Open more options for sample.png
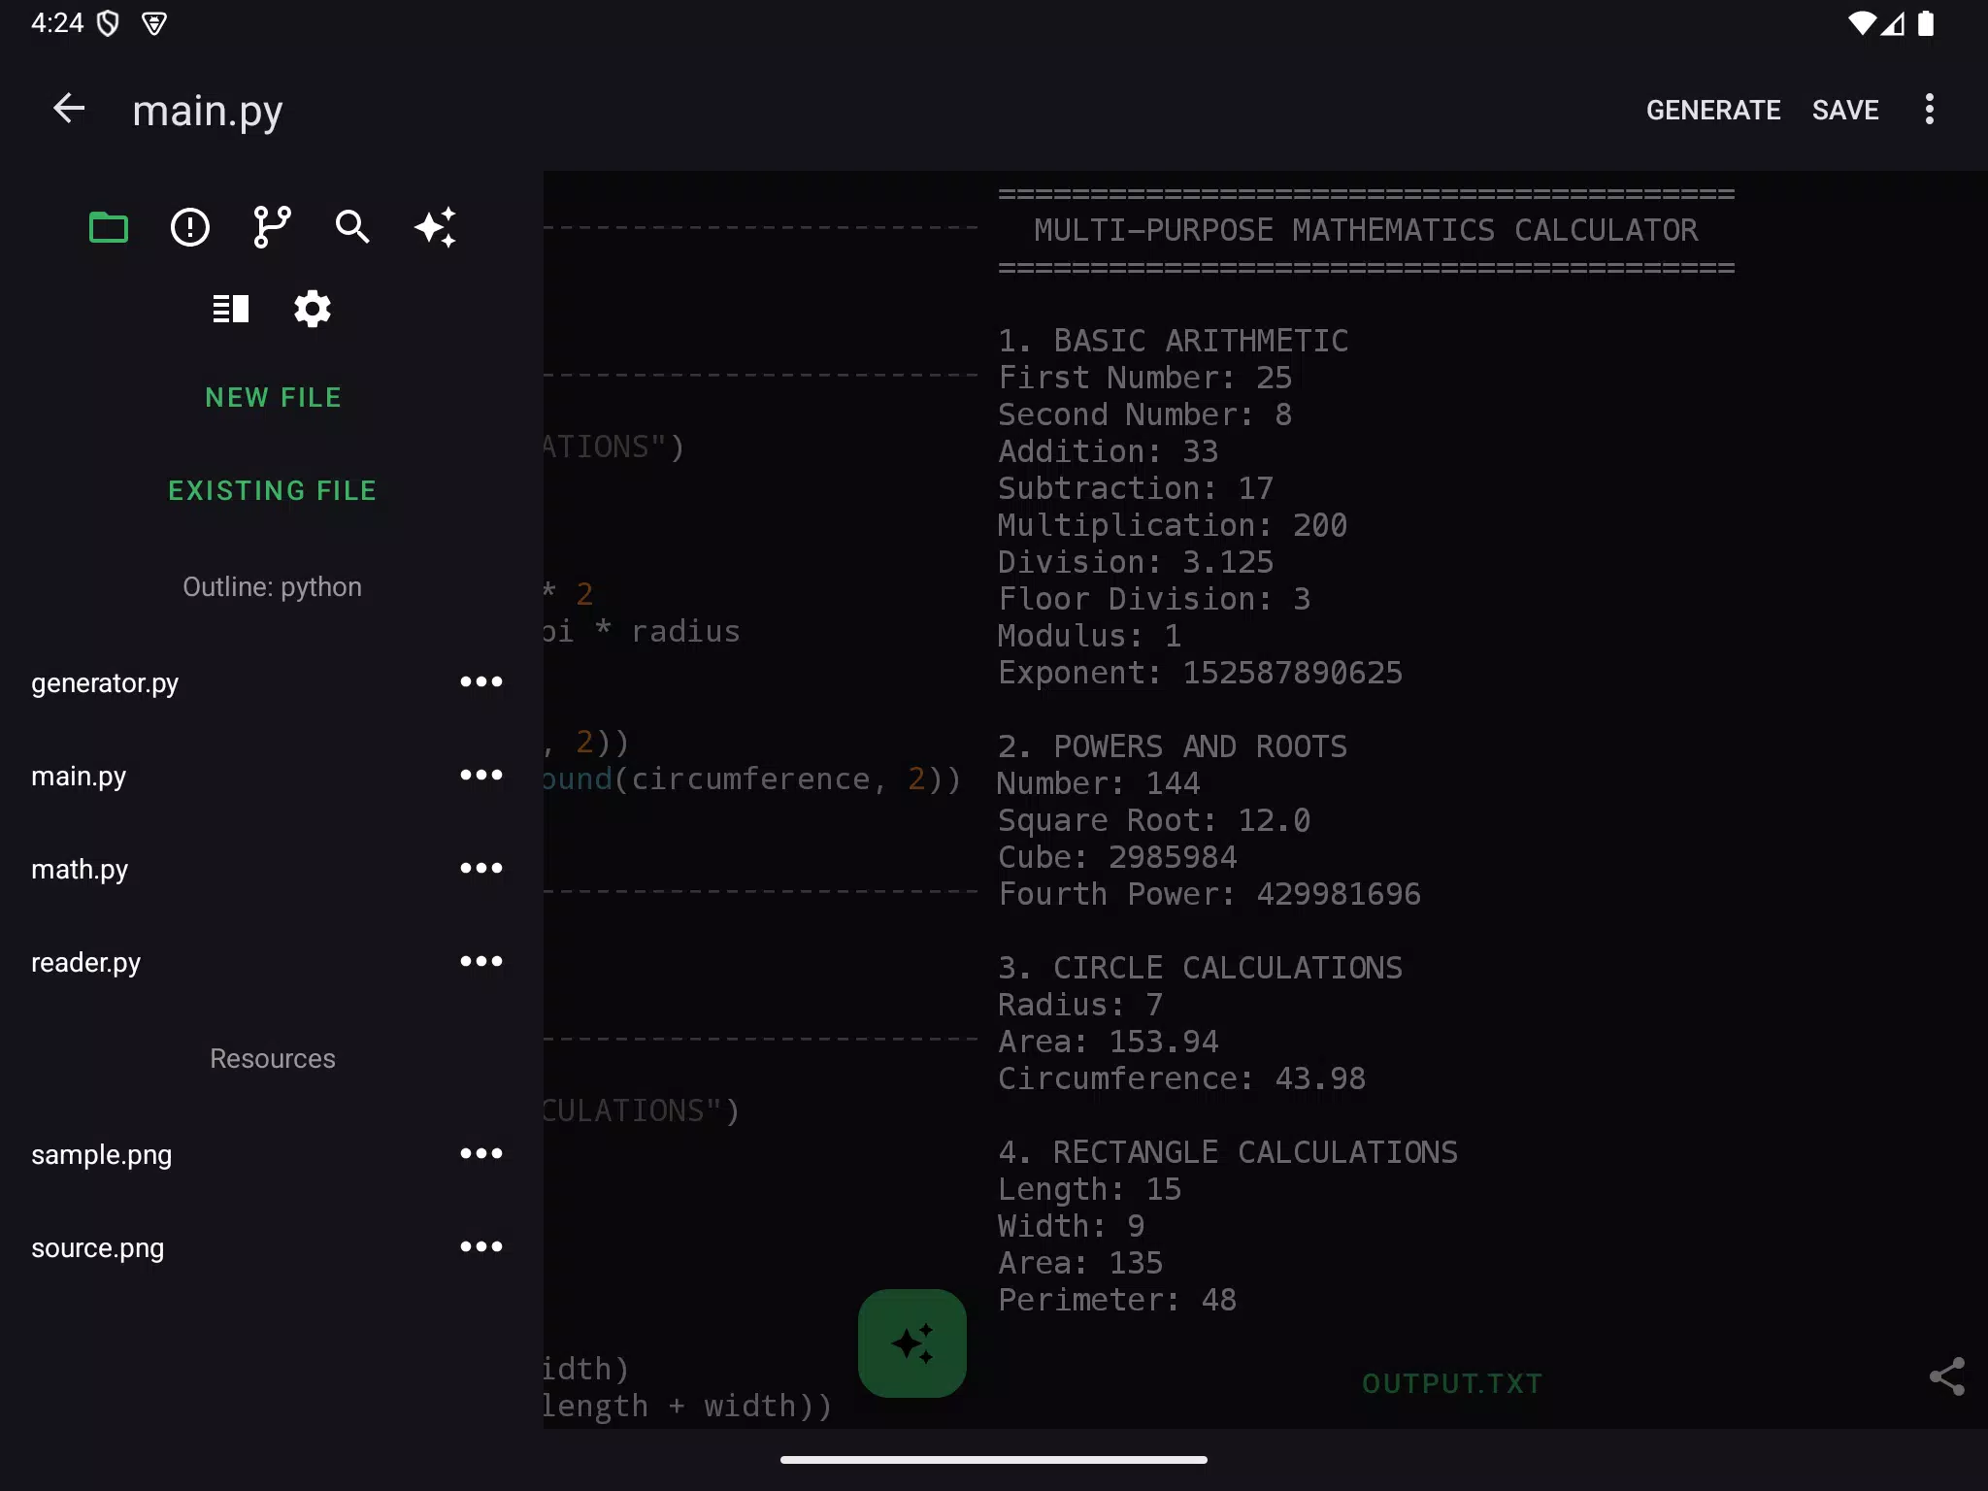 pyautogui.click(x=481, y=1153)
